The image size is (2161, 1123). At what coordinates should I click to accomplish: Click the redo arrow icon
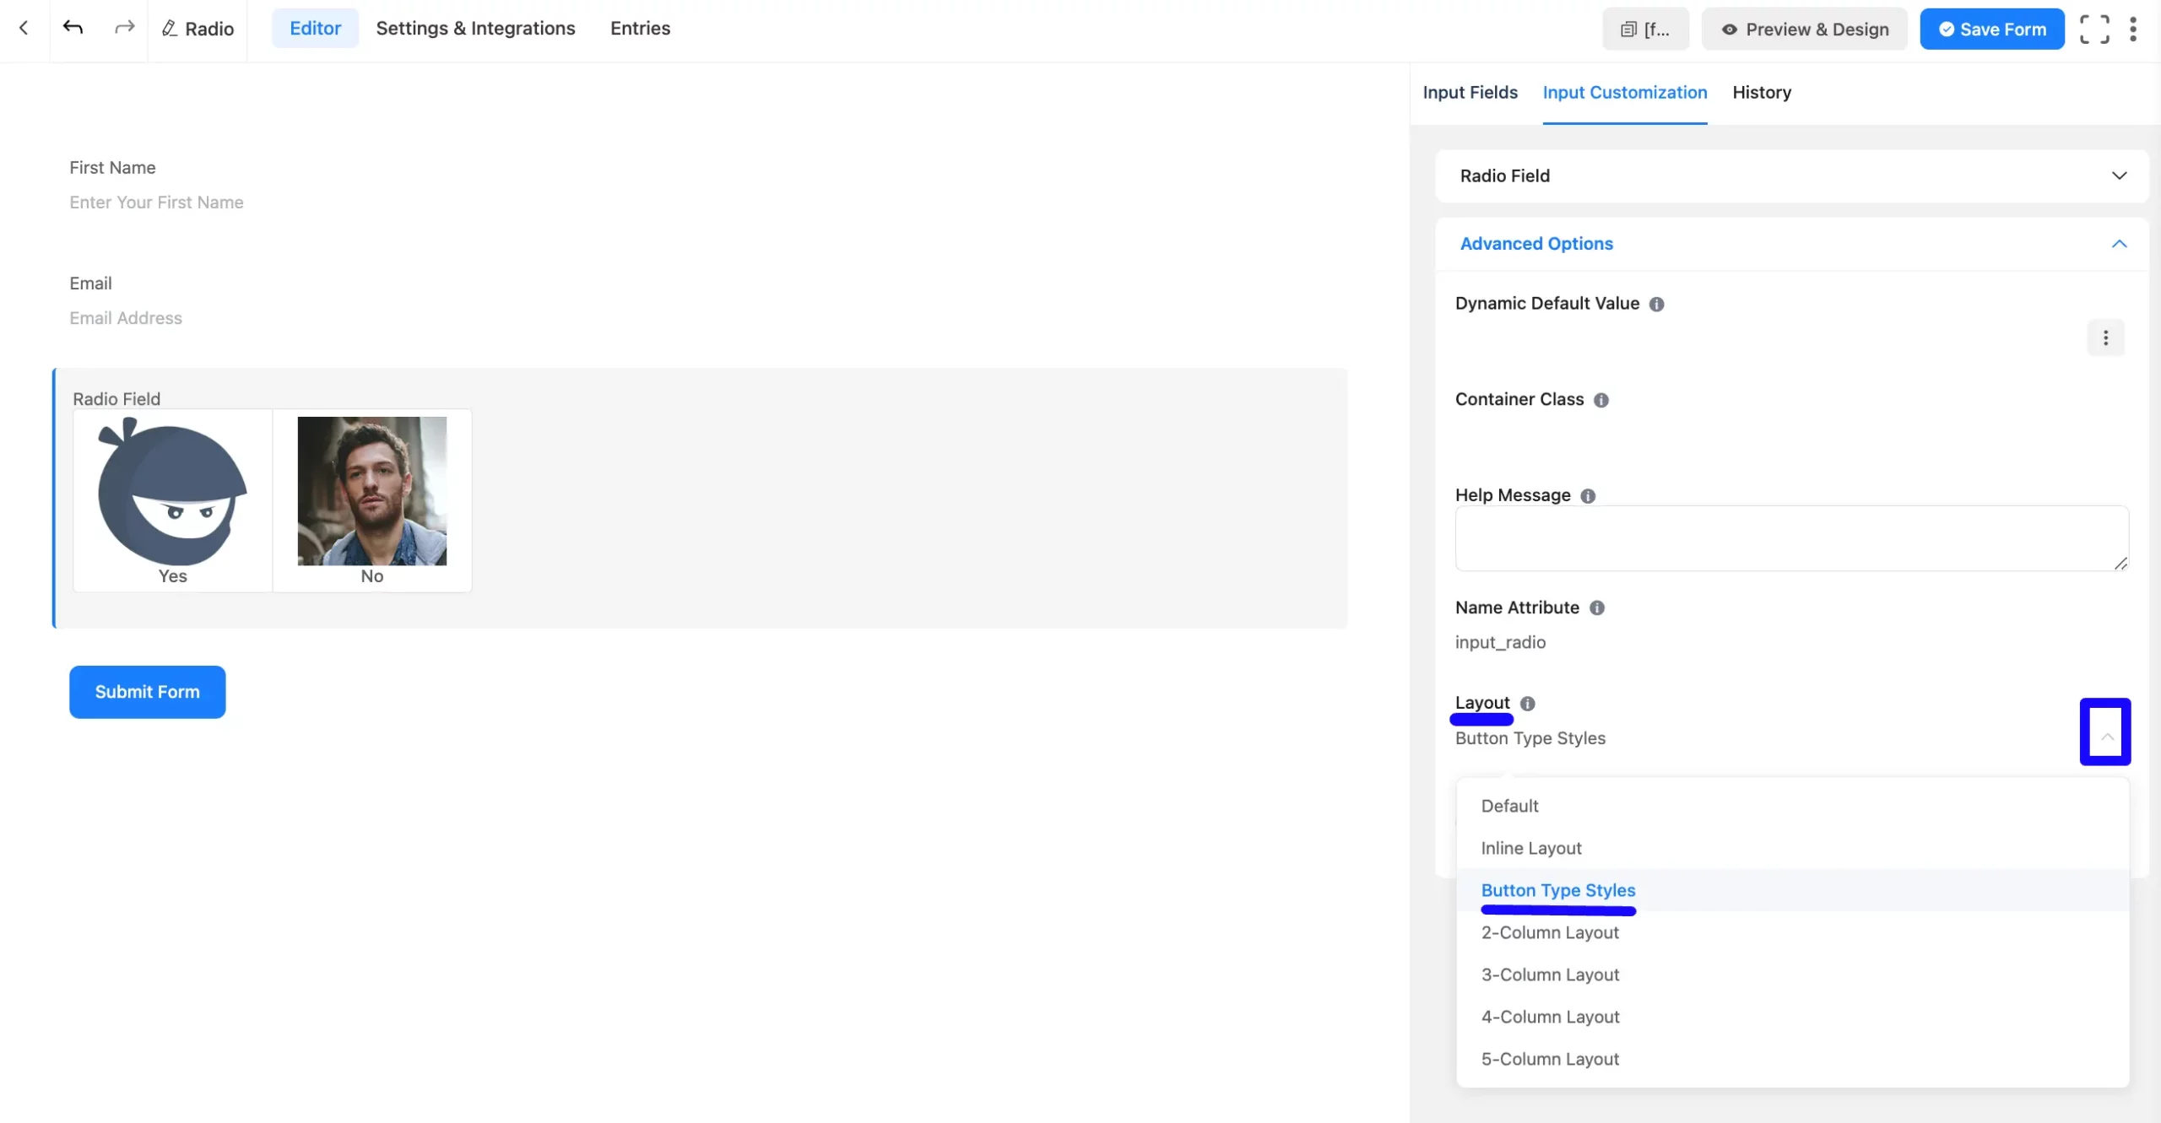click(x=124, y=29)
